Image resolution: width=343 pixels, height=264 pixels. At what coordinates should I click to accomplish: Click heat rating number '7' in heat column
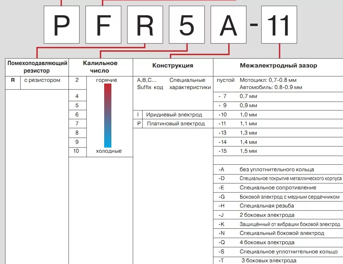[77, 124]
